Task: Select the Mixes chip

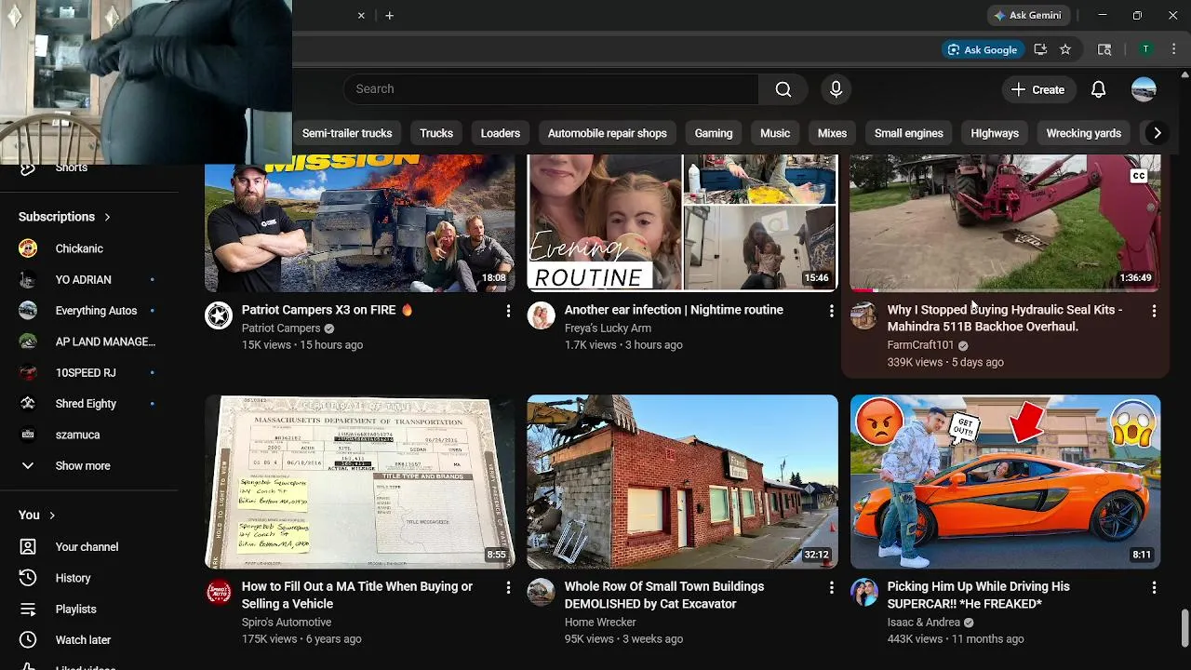Action: point(832,133)
